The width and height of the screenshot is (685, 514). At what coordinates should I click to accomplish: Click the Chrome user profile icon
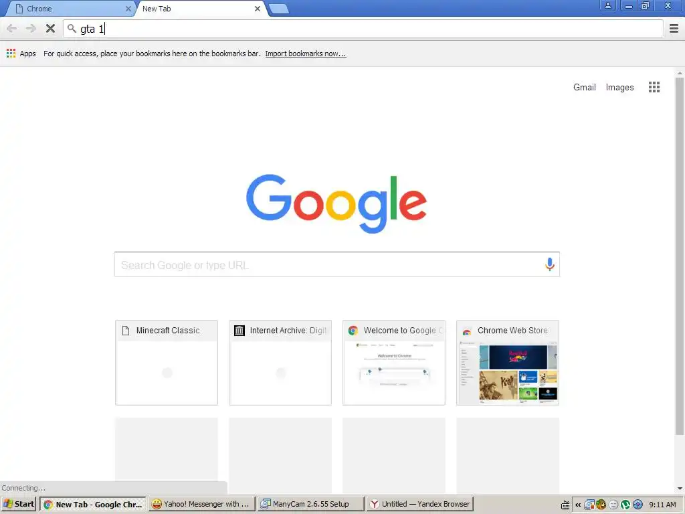[607, 5]
